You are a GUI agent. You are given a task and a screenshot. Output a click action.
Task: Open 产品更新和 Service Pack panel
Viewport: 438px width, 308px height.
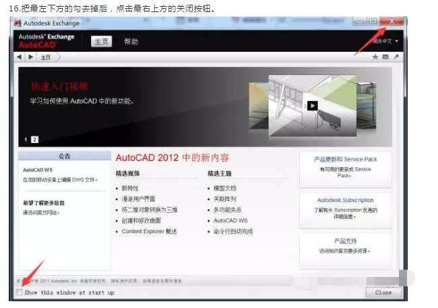[x=346, y=169]
